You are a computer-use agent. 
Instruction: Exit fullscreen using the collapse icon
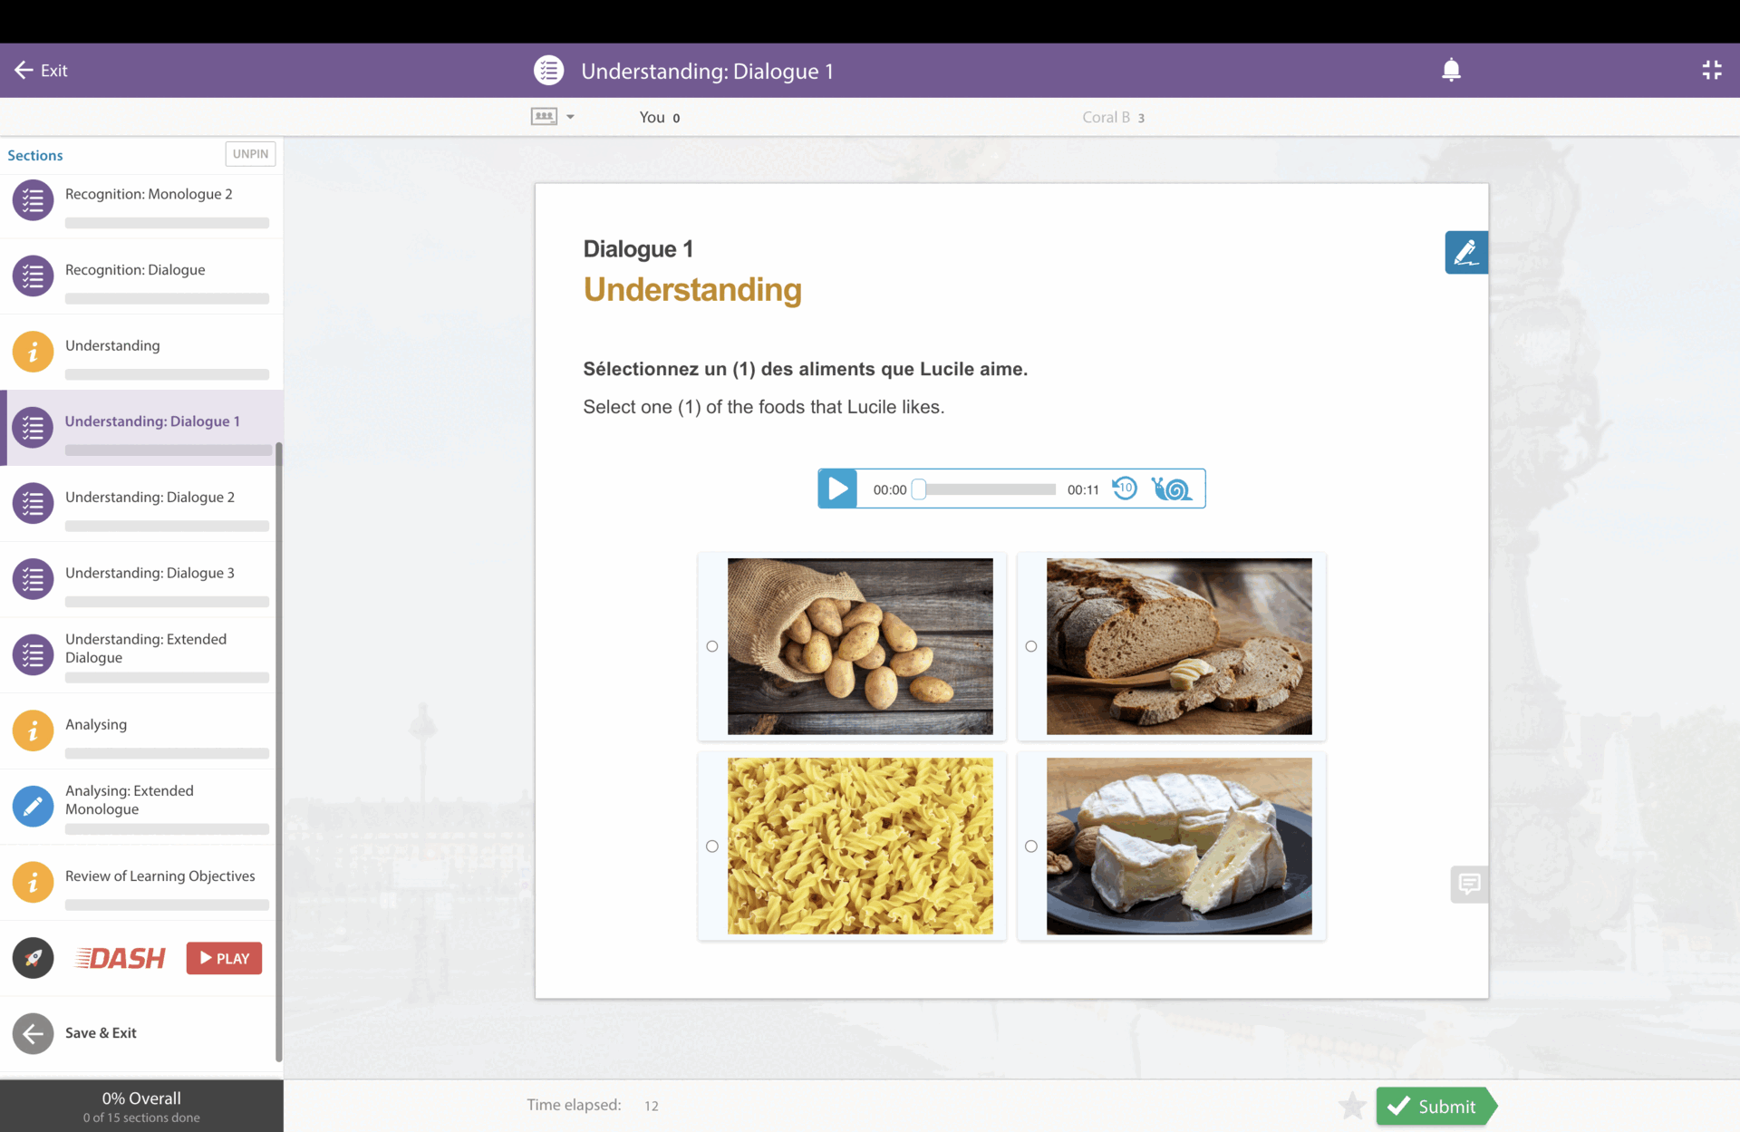[x=1711, y=71]
